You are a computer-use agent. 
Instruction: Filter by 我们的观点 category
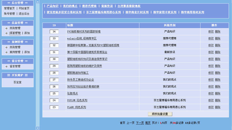[70, 6]
